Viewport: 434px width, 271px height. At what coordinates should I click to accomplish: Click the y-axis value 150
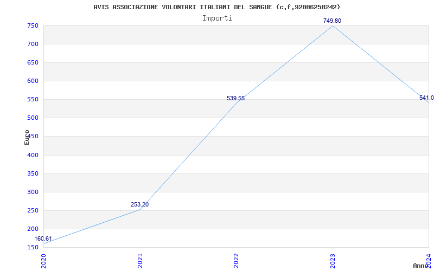33,247
